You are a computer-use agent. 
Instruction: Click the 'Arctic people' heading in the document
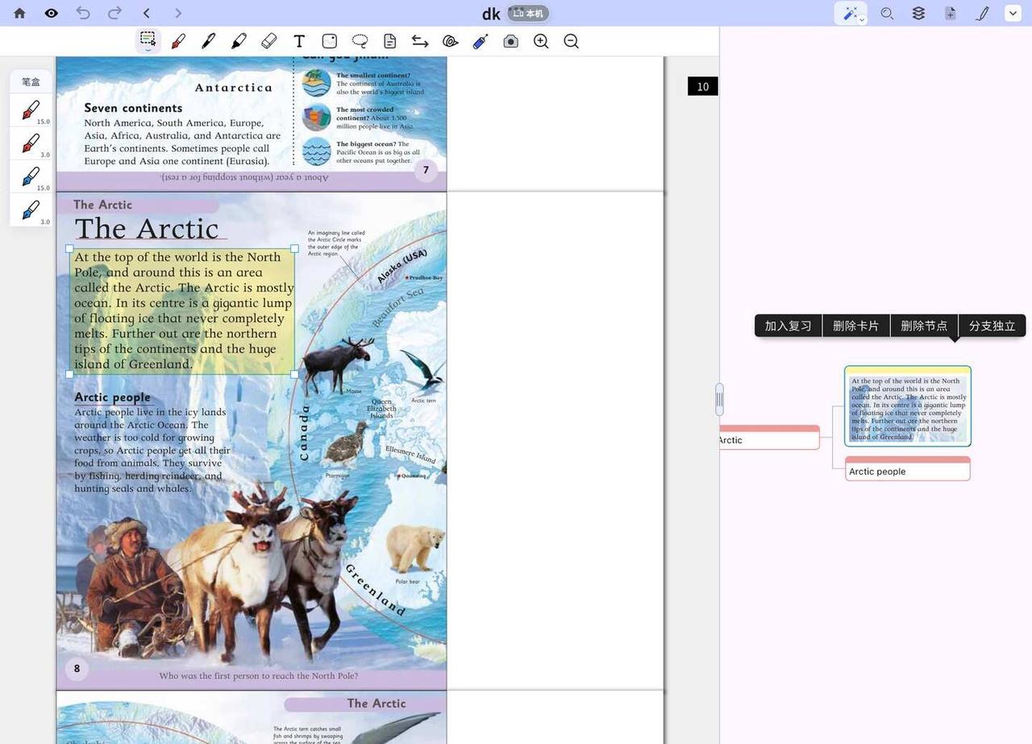[x=112, y=397]
